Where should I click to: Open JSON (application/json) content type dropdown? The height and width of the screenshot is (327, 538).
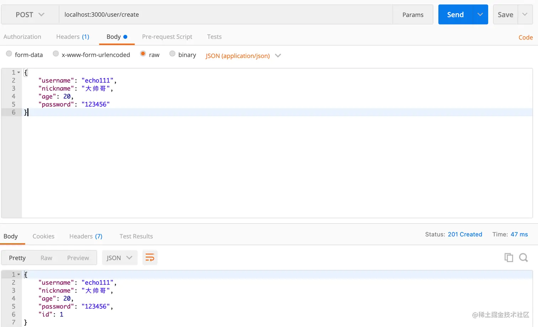coord(243,56)
